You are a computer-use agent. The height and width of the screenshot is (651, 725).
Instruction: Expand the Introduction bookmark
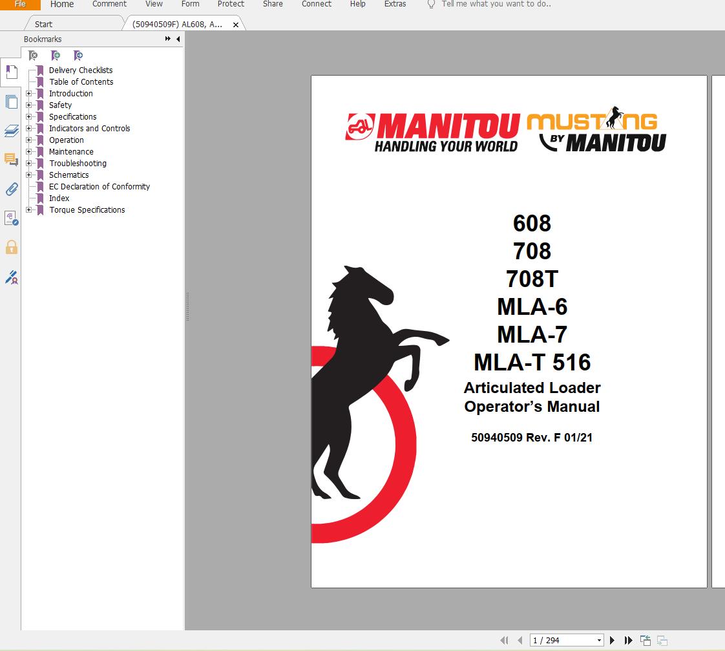(28, 94)
